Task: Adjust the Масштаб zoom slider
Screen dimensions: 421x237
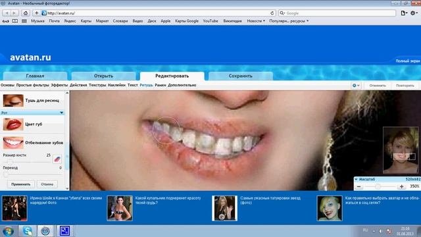Action: (x=378, y=186)
